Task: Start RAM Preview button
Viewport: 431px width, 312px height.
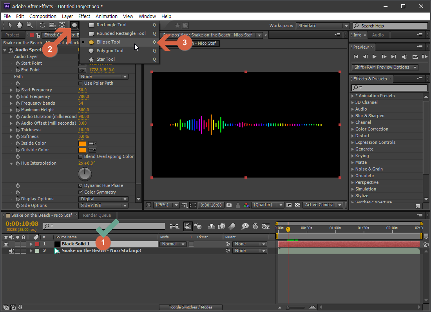Action: (425, 56)
